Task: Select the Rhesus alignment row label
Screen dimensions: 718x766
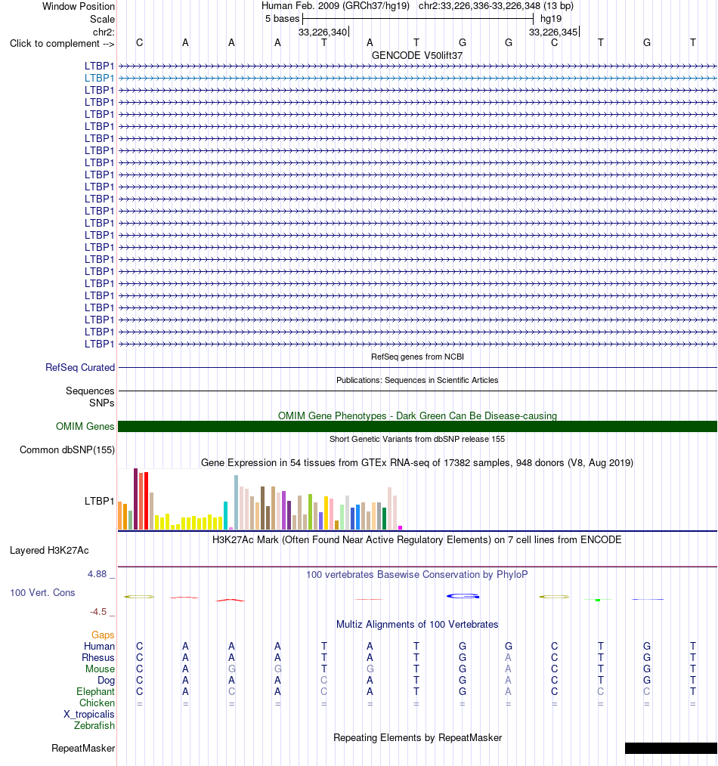Action: [x=98, y=657]
